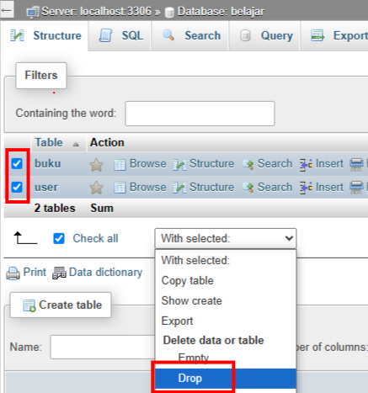
Task: Click the back arrow at top left
Action: (7, 11)
